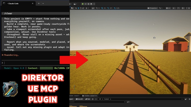
Task: Toggle rotation snapping 10 degrees
Action: (110, 8)
